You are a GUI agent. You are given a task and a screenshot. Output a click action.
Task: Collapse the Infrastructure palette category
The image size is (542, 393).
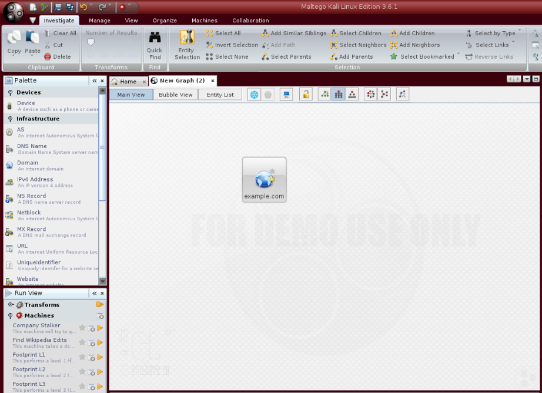(11, 119)
